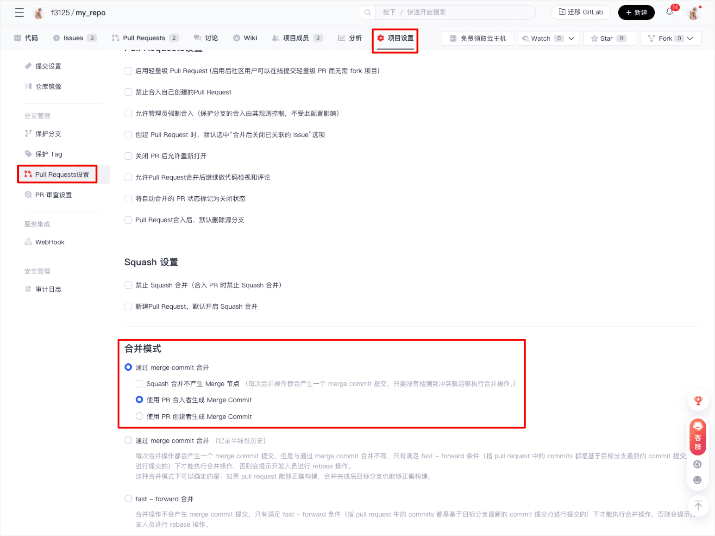Viewport: 715px width, 536px height.
Task: Select merge commit 合并 (记录半线性历史) radio
Action: click(128, 440)
